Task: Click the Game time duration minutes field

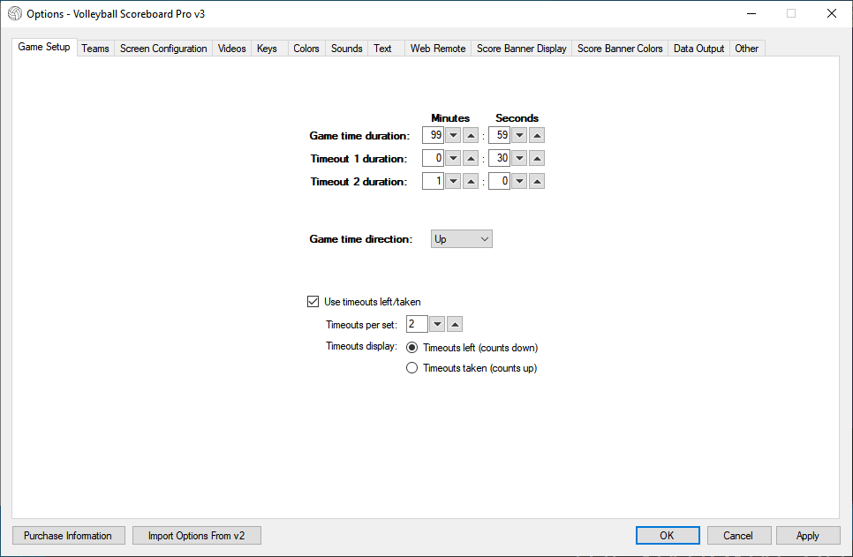Action: [x=433, y=135]
